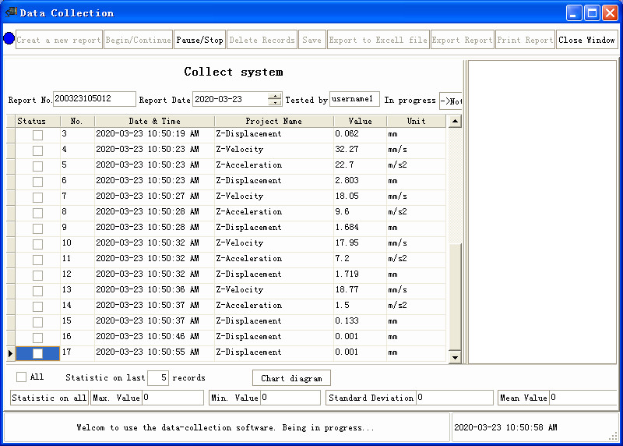The height and width of the screenshot is (446, 623).
Task: Click the Standard Deviation field
Action: pos(455,398)
